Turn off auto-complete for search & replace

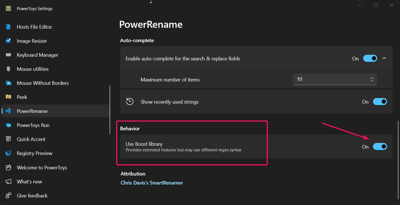pos(370,58)
